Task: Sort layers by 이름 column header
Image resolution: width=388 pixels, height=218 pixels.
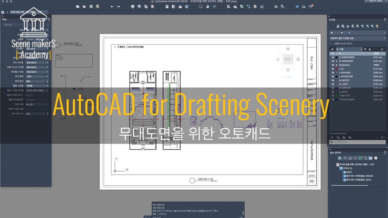Action: (x=349, y=49)
